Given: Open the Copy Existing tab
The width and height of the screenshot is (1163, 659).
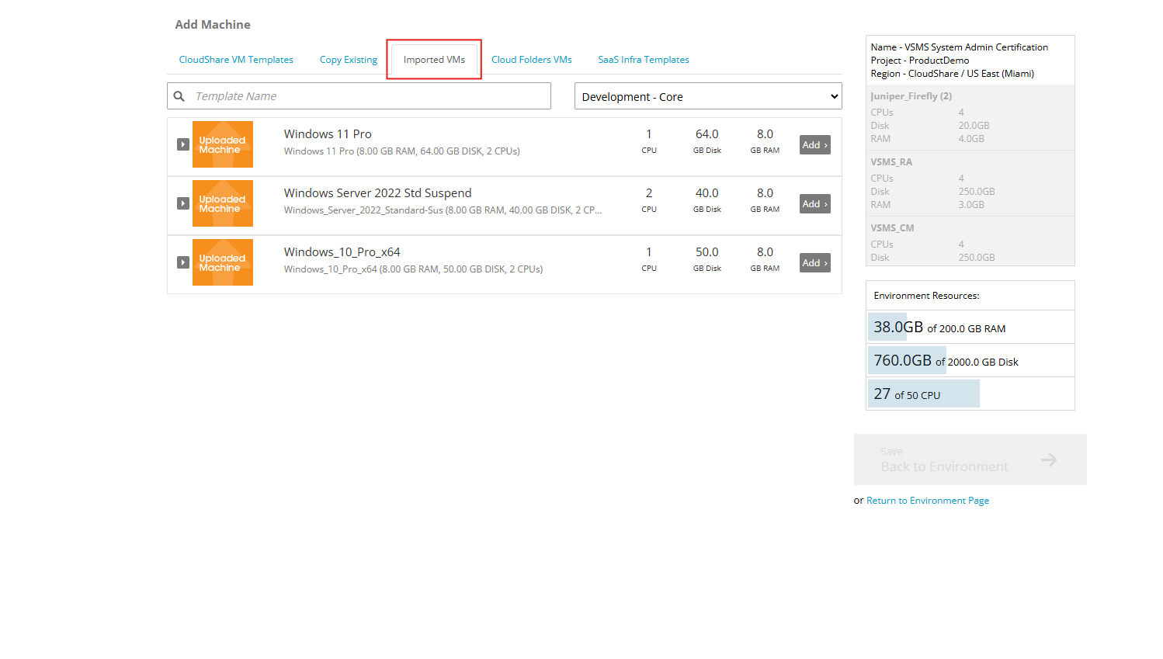Looking at the screenshot, I should 348,59.
